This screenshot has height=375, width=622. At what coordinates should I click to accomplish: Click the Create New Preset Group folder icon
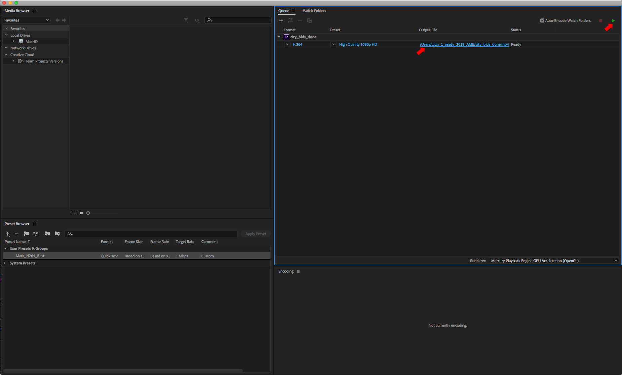click(26, 234)
